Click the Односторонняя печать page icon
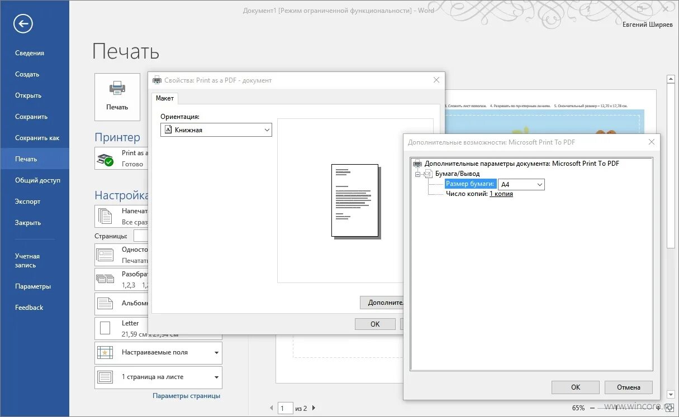This screenshot has height=417, width=679. [105, 255]
